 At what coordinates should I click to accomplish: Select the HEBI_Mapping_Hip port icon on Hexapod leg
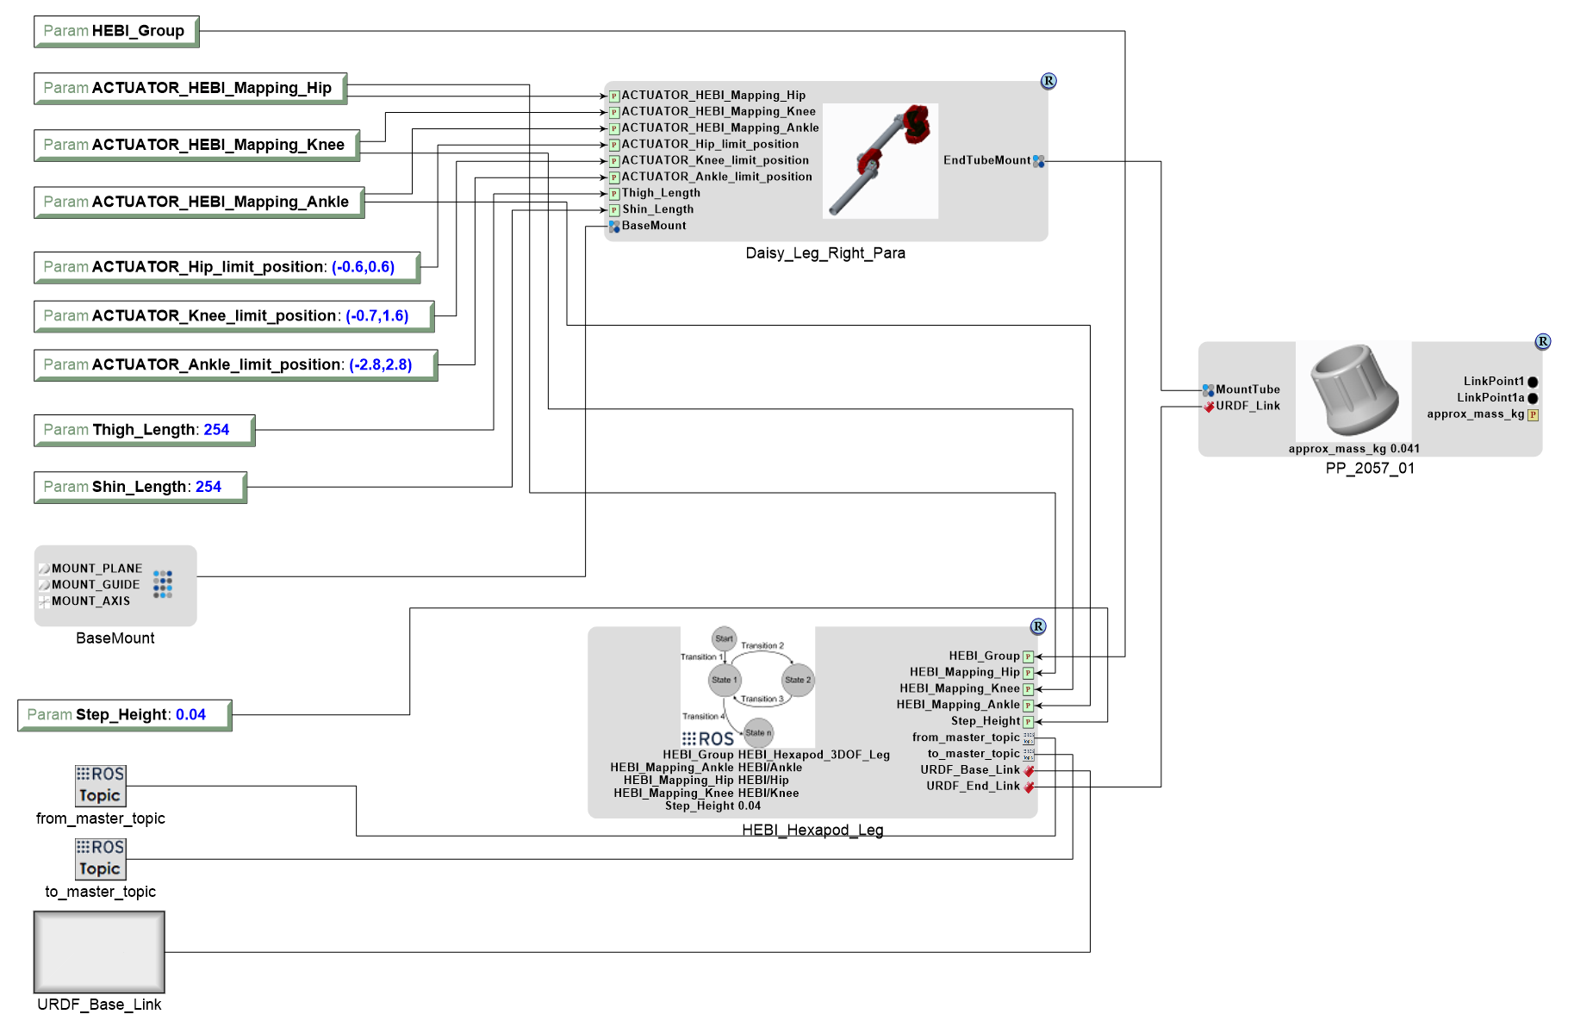1028,673
